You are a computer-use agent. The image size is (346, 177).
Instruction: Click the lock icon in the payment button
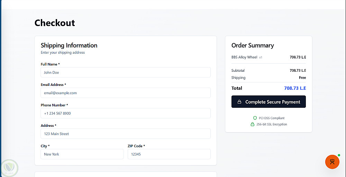point(239,102)
